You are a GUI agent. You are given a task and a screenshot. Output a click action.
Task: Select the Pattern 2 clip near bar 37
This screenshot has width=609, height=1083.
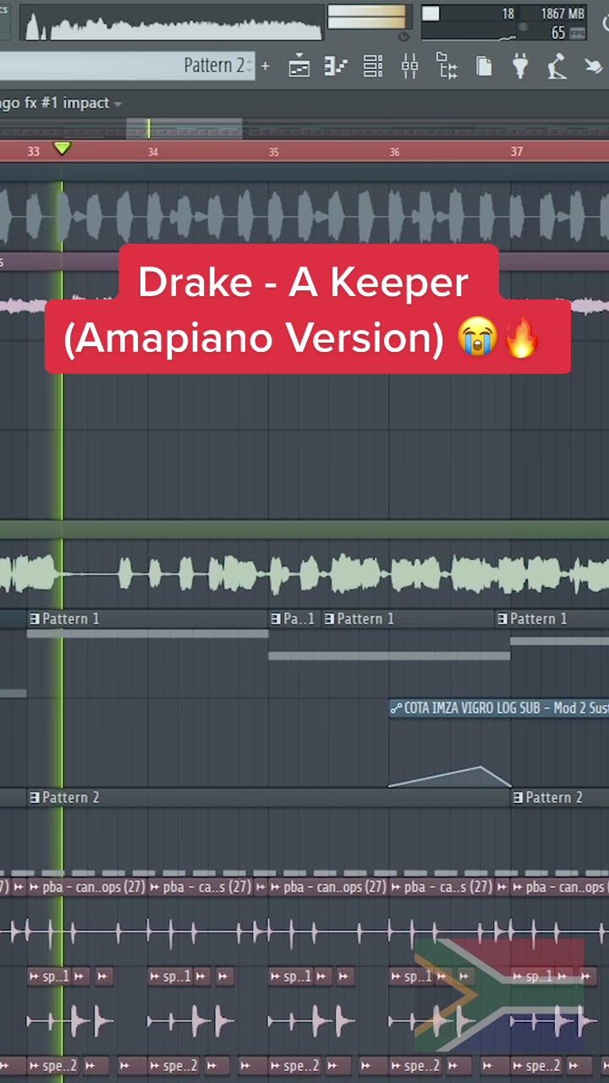point(560,797)
